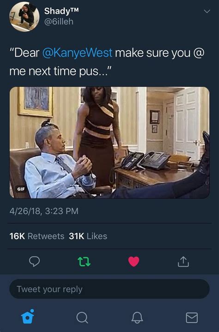The height and width of the screenshot is (332, 219).
Task: Open the Messages envelope icon
Action: pos(192,318)
